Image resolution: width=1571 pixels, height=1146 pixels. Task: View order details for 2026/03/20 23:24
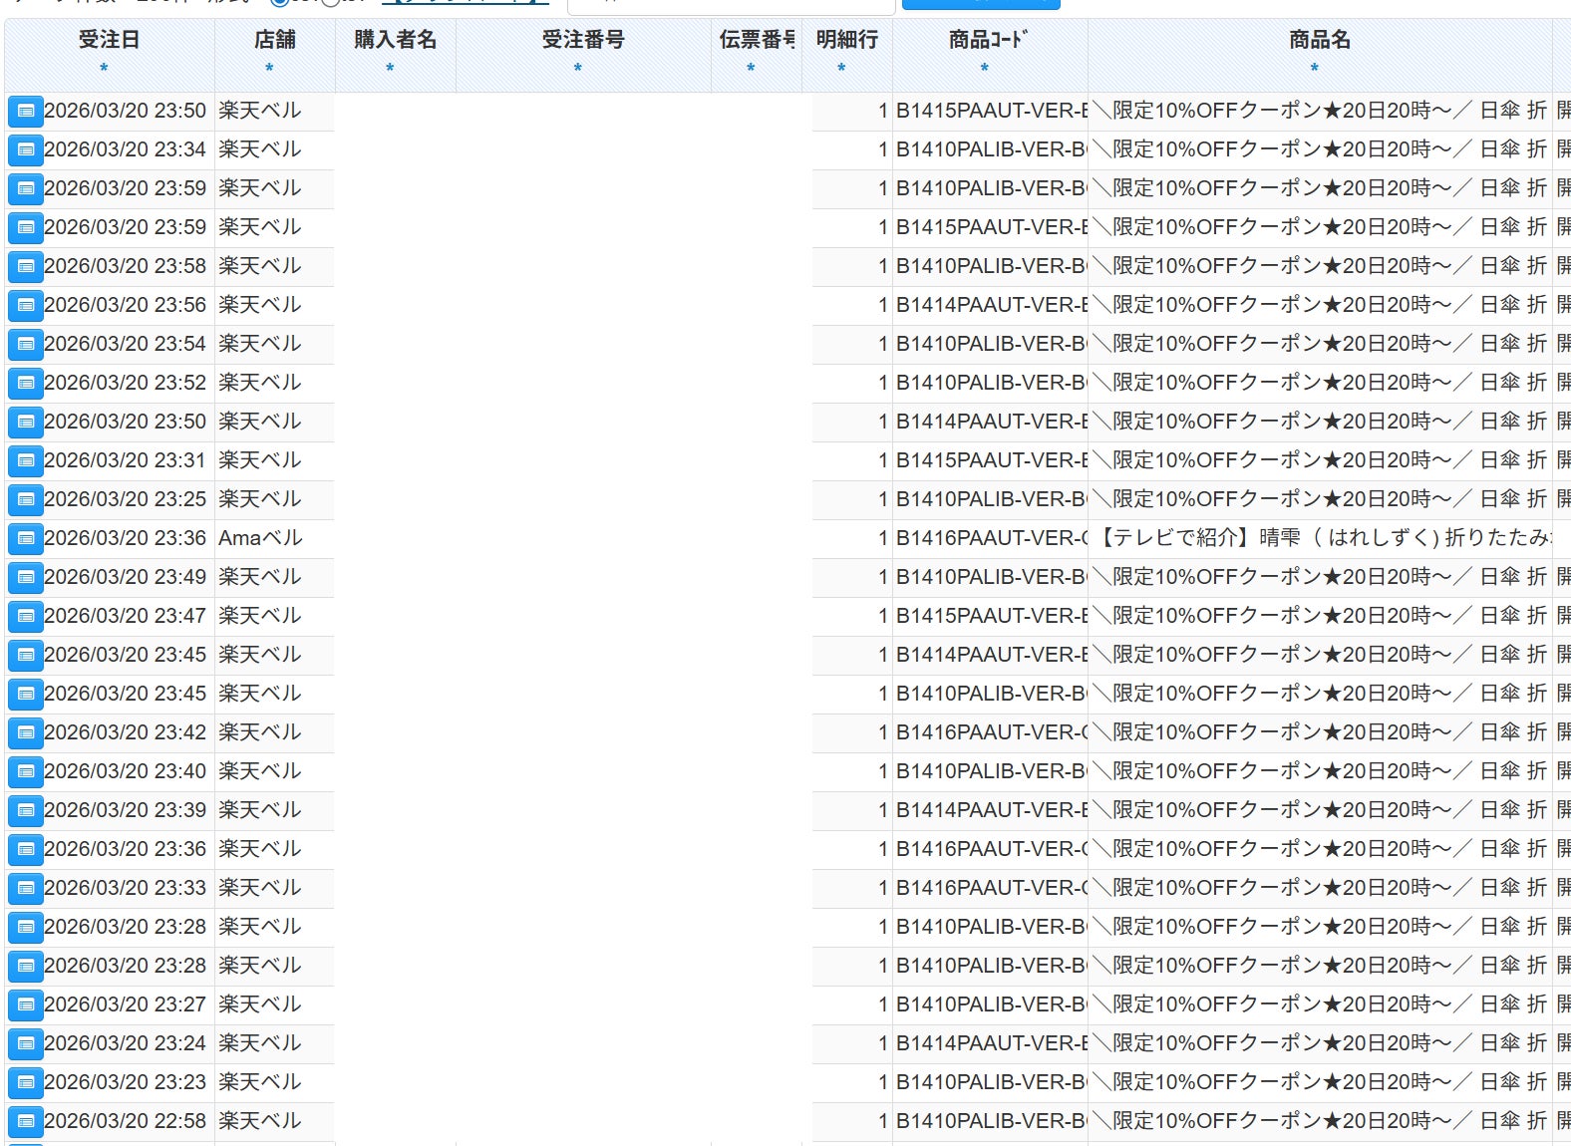pos(26,1043)
